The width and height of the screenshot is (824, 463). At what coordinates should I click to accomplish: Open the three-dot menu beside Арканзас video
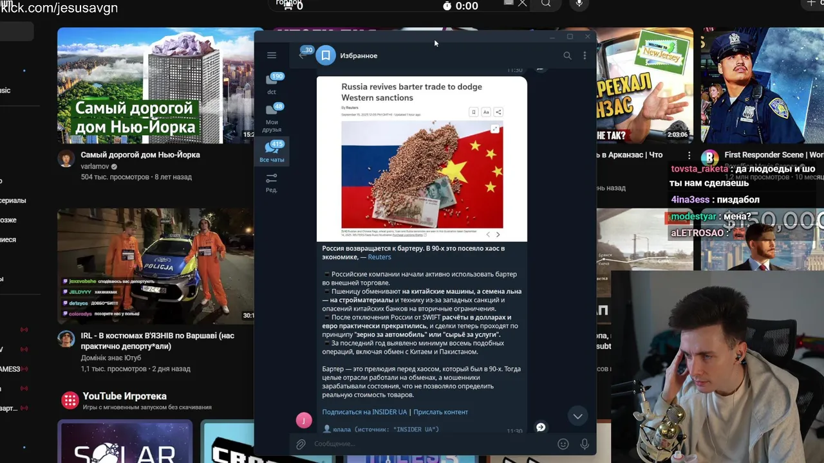click(689, 155)
